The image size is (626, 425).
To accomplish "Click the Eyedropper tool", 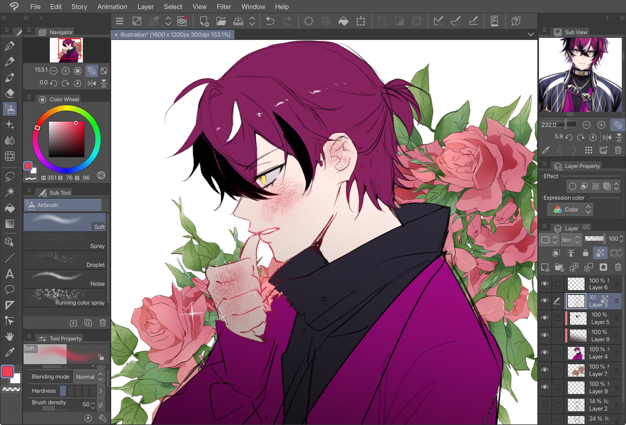I will pyautogui.click(x=9, y=352).
